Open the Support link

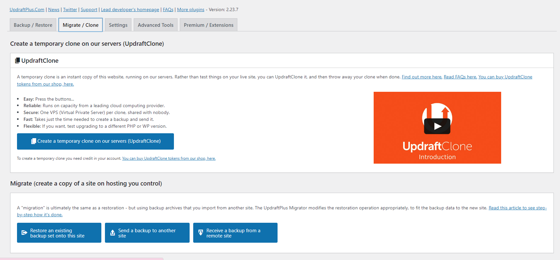click(89, 9)
